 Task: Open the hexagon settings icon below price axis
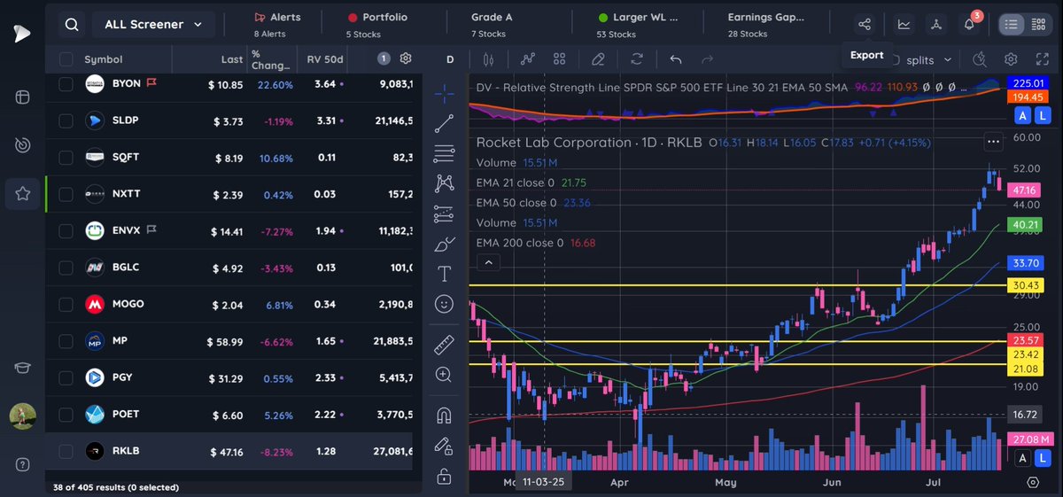click(x=1033, y=483)
